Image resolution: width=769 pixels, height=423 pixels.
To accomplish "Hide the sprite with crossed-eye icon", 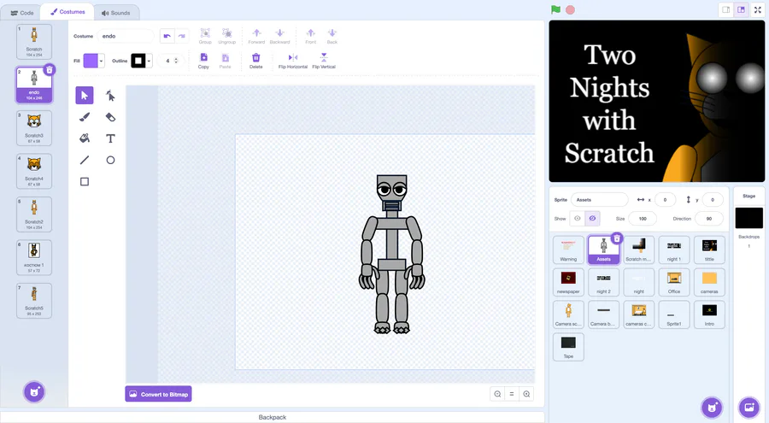I will coord(592,219).
